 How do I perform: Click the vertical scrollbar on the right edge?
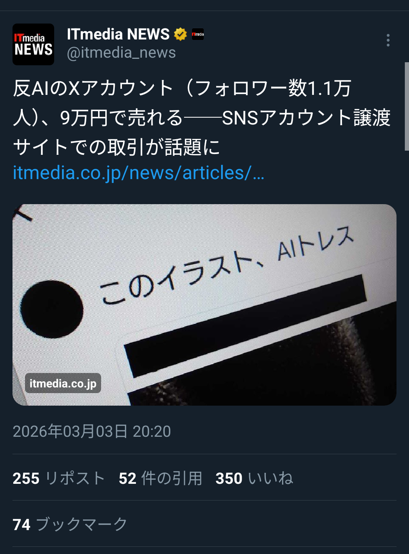click(407, 106)
